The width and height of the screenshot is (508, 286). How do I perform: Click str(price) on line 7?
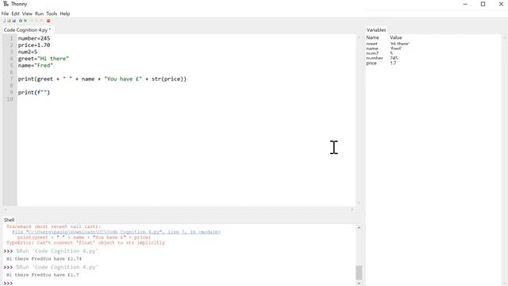(167, 79)
